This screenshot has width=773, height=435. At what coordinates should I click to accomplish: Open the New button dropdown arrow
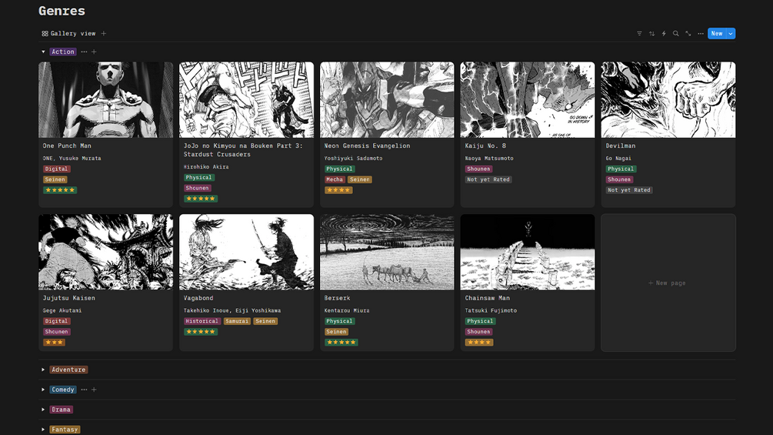point(731,34)
